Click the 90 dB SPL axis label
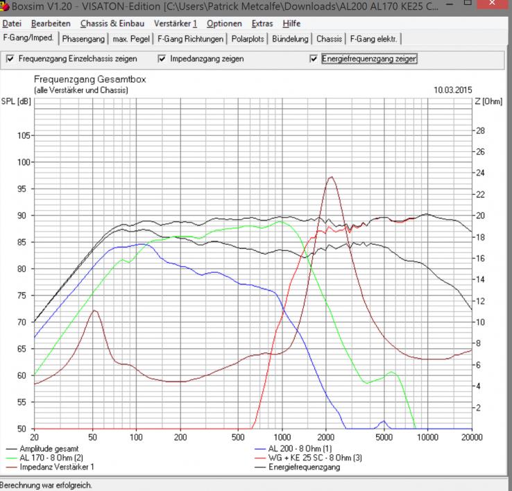Screen dimensions: 512x491 22,216
